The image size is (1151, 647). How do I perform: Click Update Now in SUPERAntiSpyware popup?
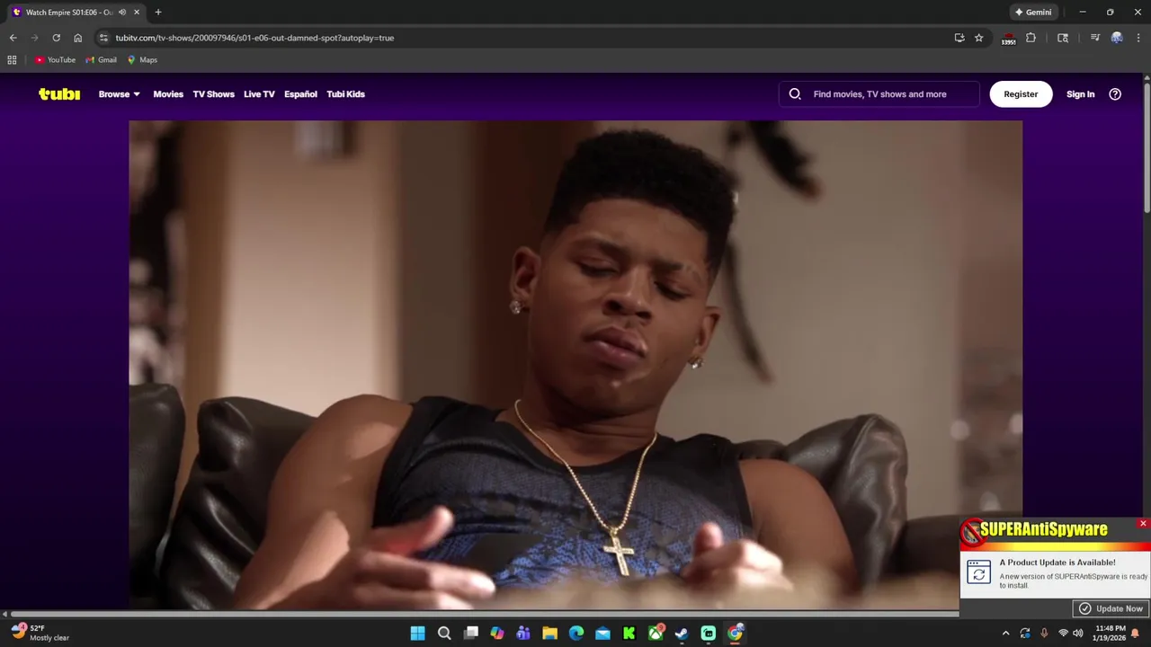click(1111, 608)
